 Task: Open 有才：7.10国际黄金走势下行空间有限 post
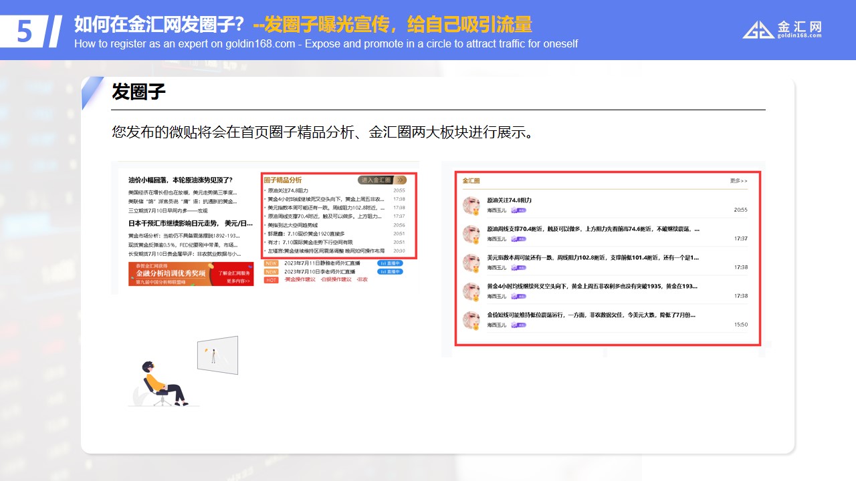click(310, 243)
